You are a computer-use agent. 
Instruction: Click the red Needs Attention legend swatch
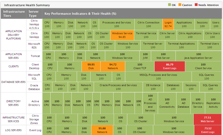(196, 5)
